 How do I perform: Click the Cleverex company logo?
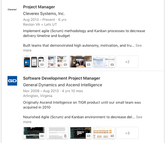click(x=12, y=10)
